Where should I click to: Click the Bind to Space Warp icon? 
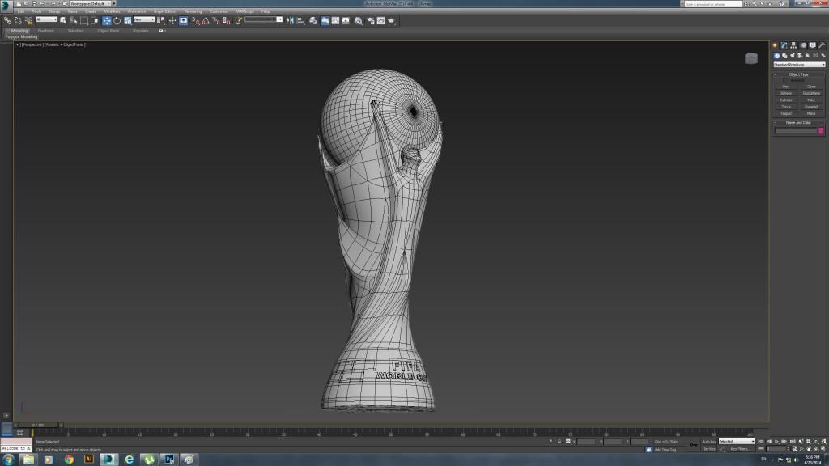(28, 20)
